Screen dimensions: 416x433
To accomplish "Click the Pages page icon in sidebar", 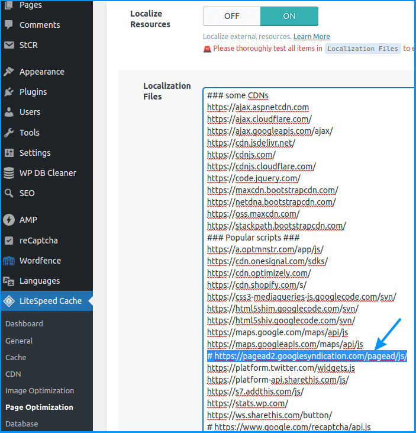I will (x=9, y=5).
